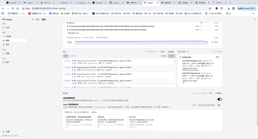Toggle the 自动创建路由组 switch off

point(219,99)
